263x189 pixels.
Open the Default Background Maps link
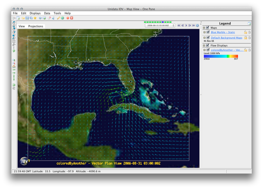(x=227, y=38)
